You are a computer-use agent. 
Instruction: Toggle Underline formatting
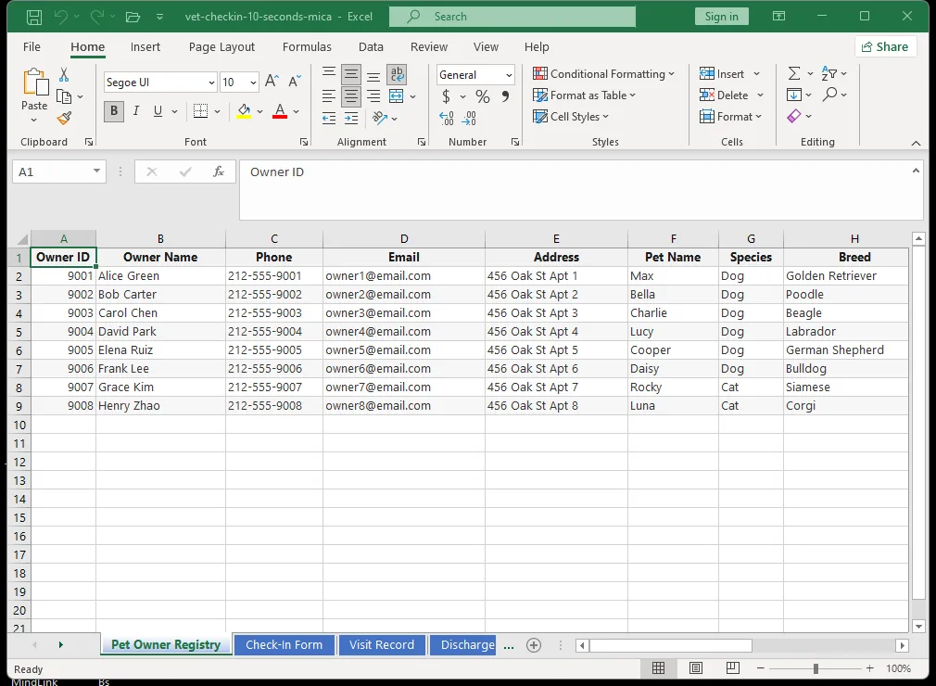[158, 111]
